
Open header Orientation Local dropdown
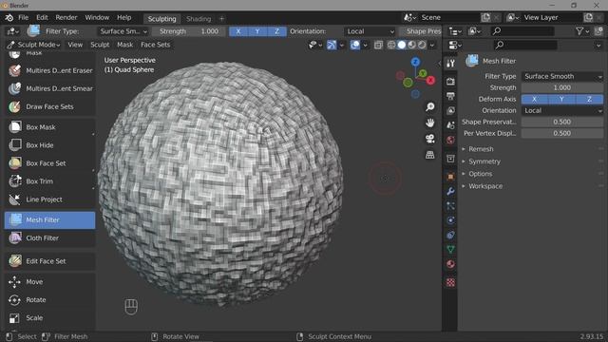(x=370, y=31)
